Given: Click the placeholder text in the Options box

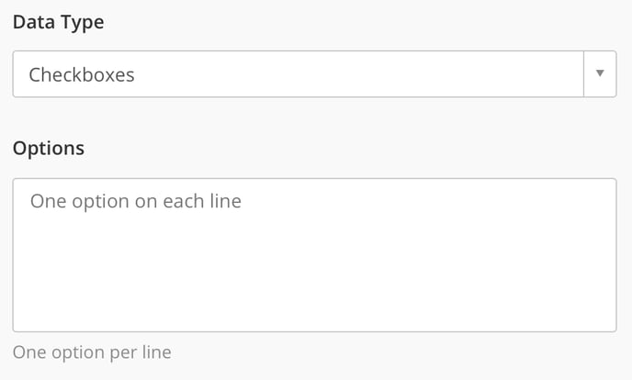Looking at the screenshot, I should click(x=136, y=201).
